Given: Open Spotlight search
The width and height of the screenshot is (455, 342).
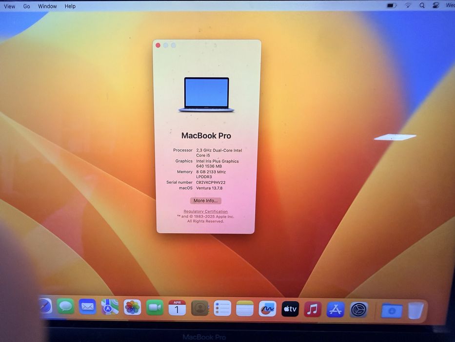Looking at the screenshot, I should 422,5.
